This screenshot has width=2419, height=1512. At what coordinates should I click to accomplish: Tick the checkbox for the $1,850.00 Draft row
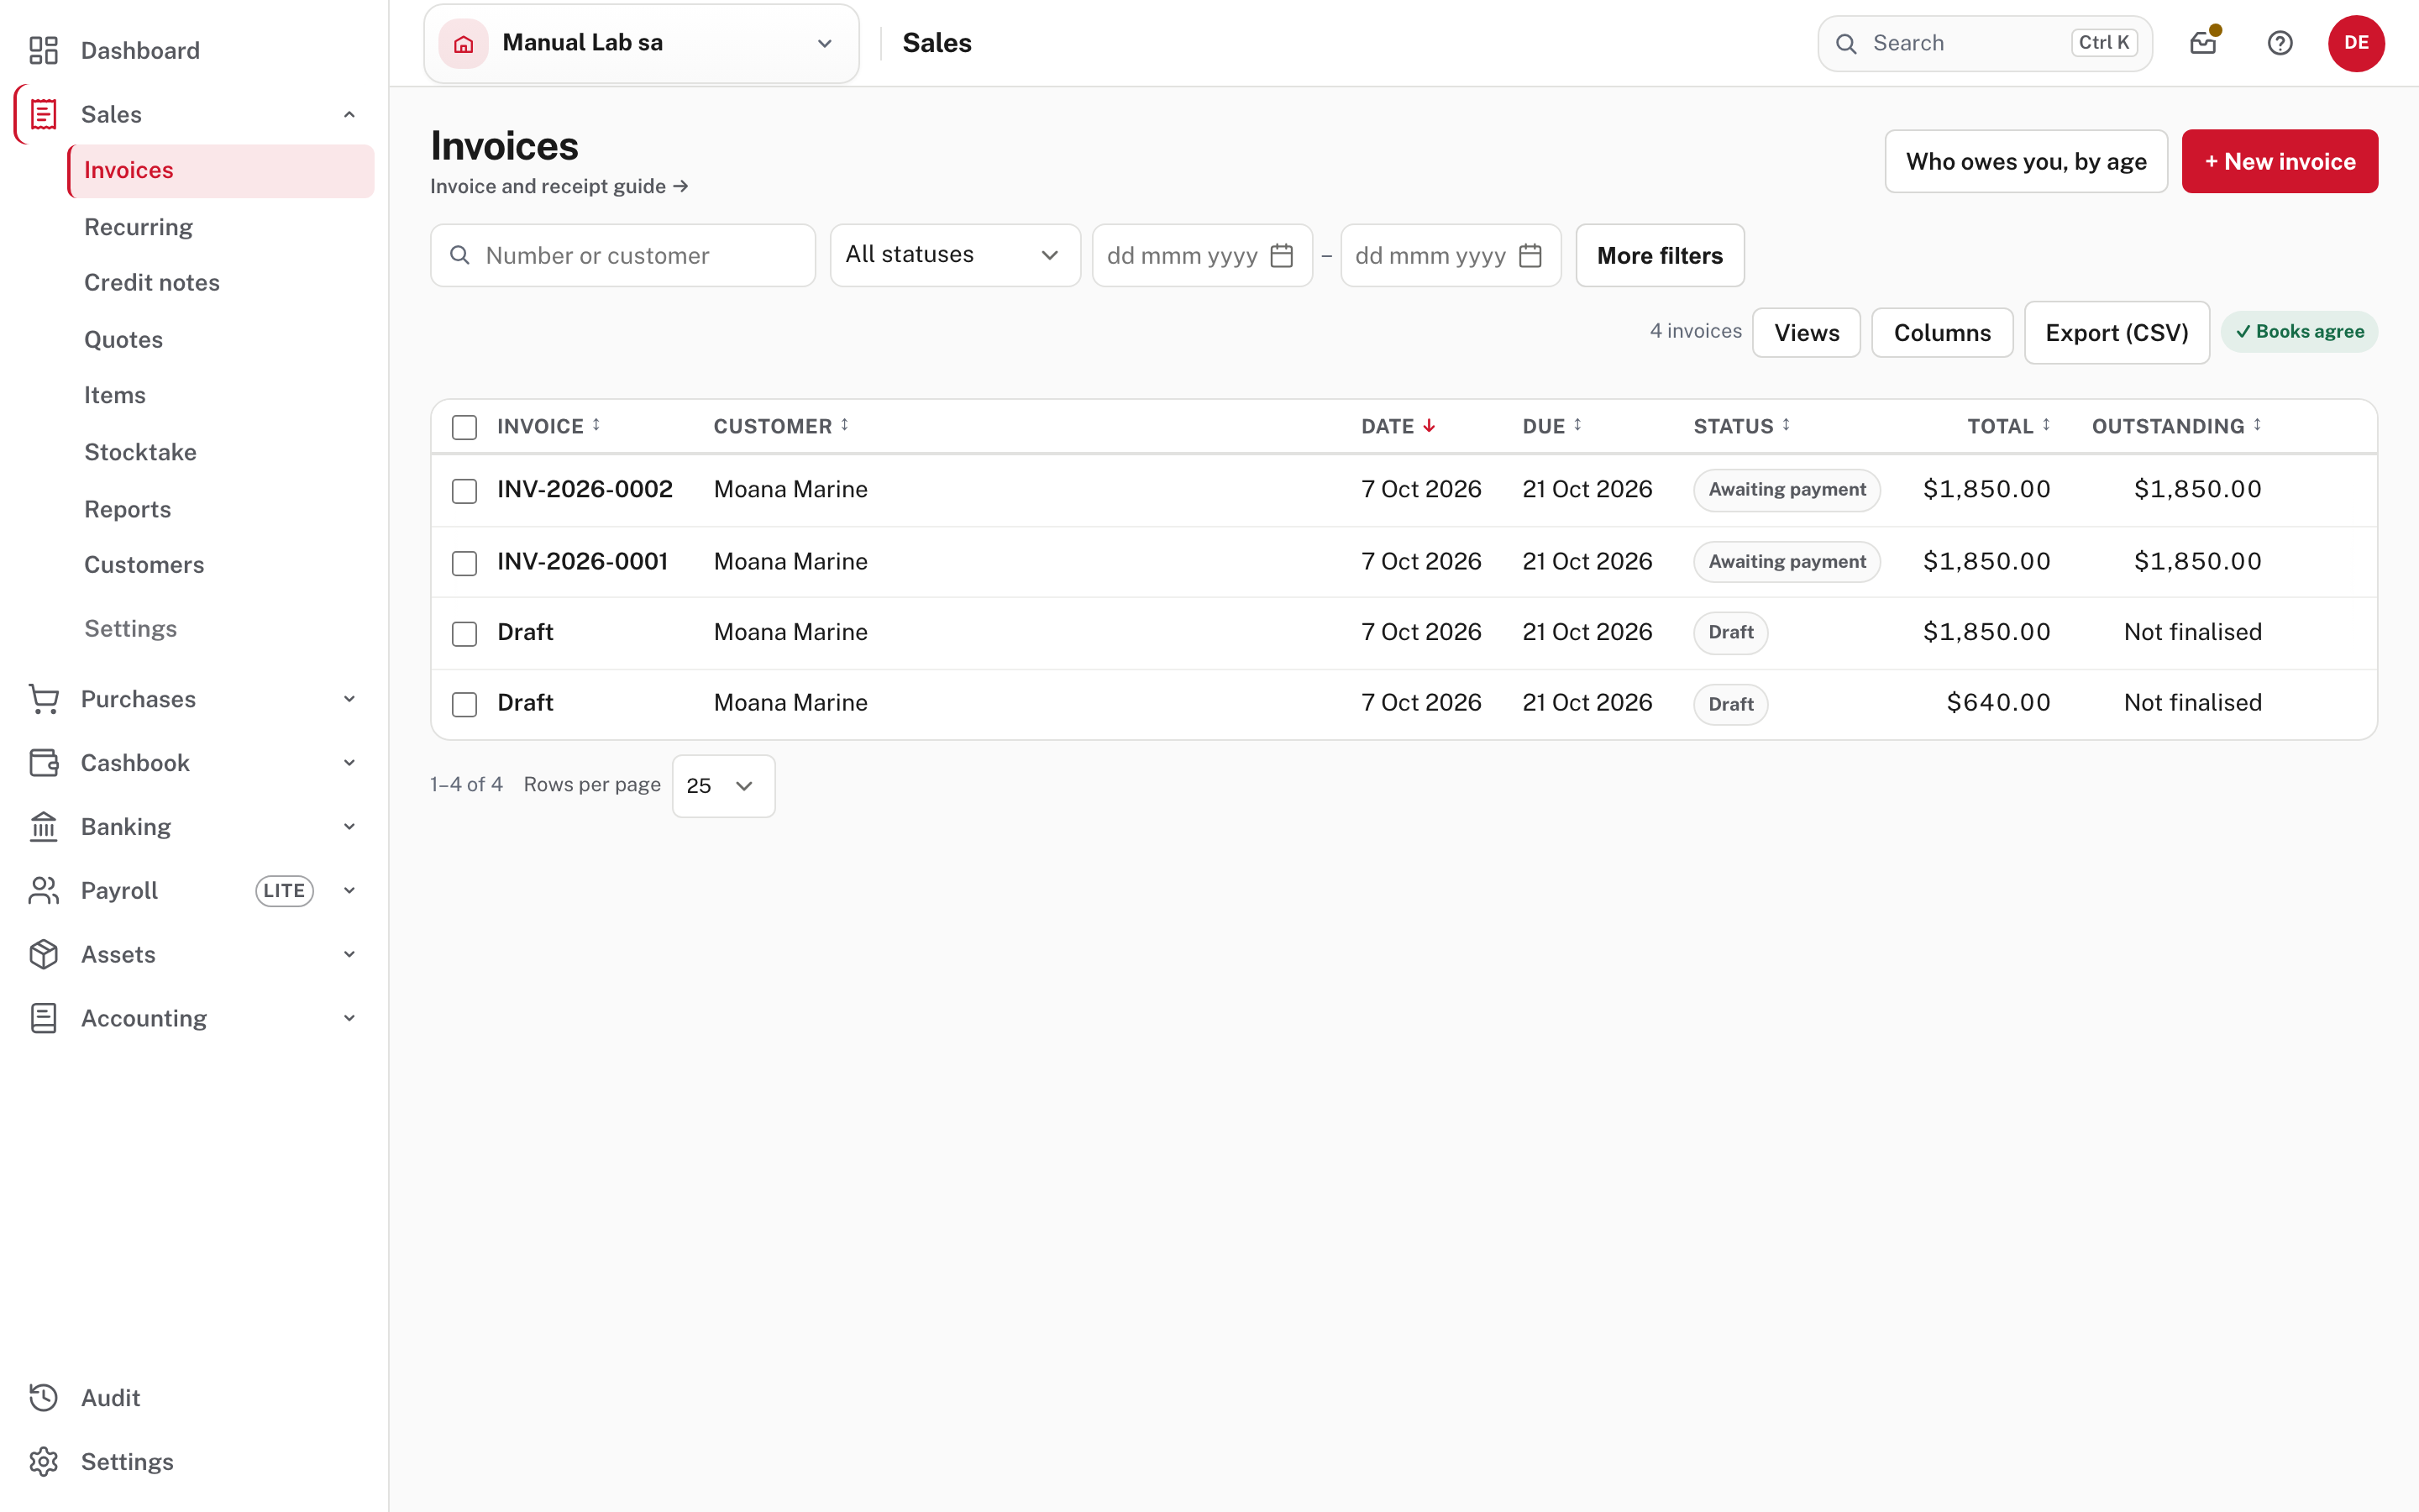pos(464,634)
